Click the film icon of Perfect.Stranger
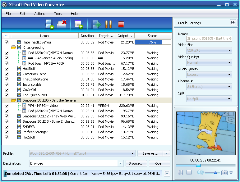 pyautogui.click(x=19, y=132)
